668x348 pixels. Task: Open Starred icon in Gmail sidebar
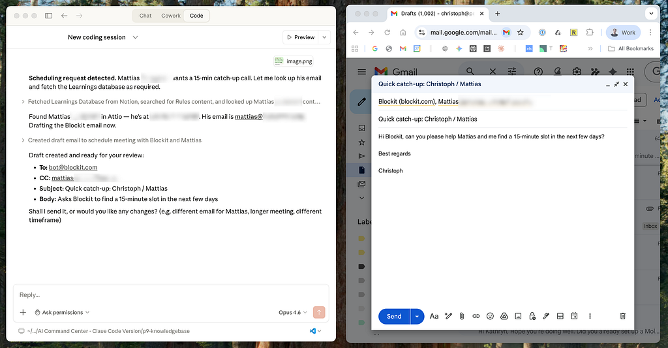click(361, 142)
